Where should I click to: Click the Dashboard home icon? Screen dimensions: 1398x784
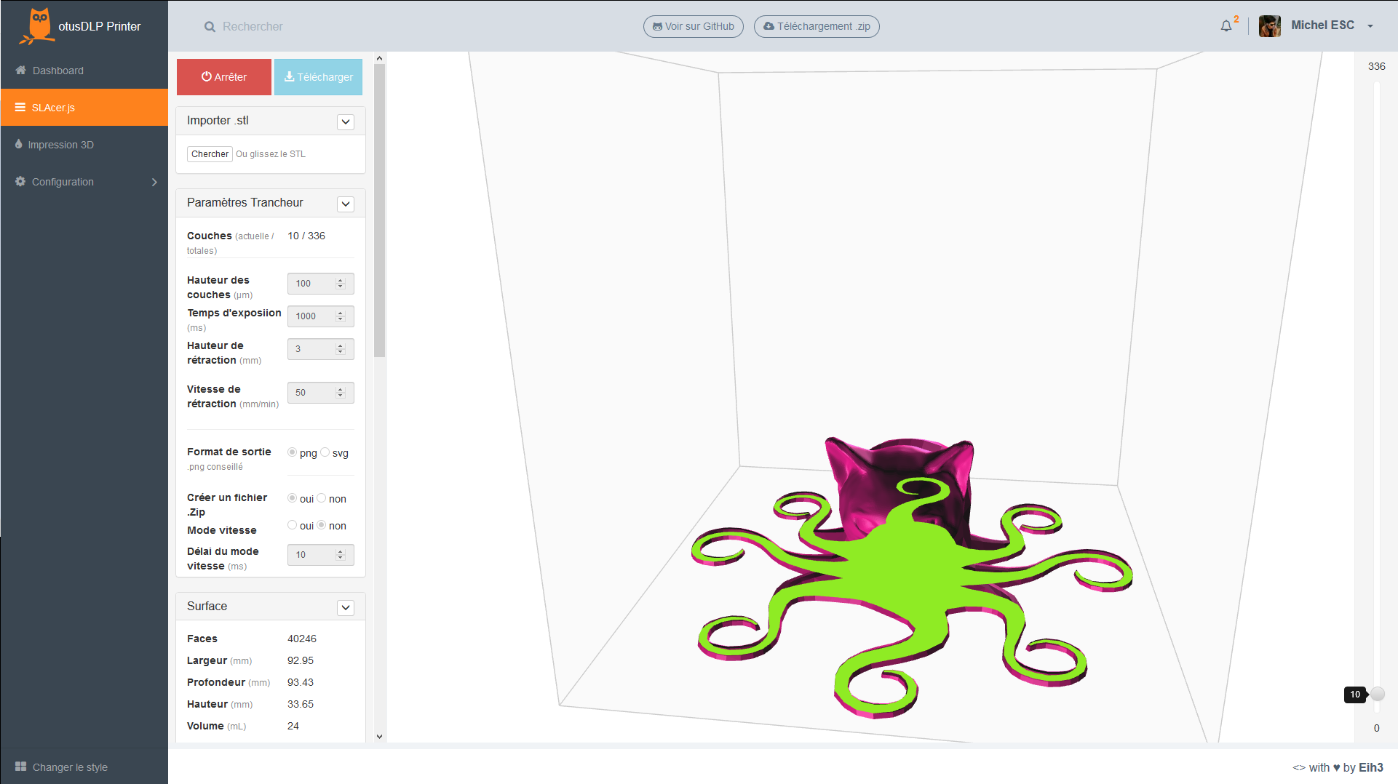[x=20, y=71]
